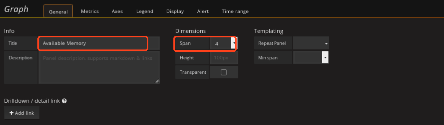Viewport: 444px width, 125px height.
Task: Show the Display tab
Action: click(x=175, y=11)
